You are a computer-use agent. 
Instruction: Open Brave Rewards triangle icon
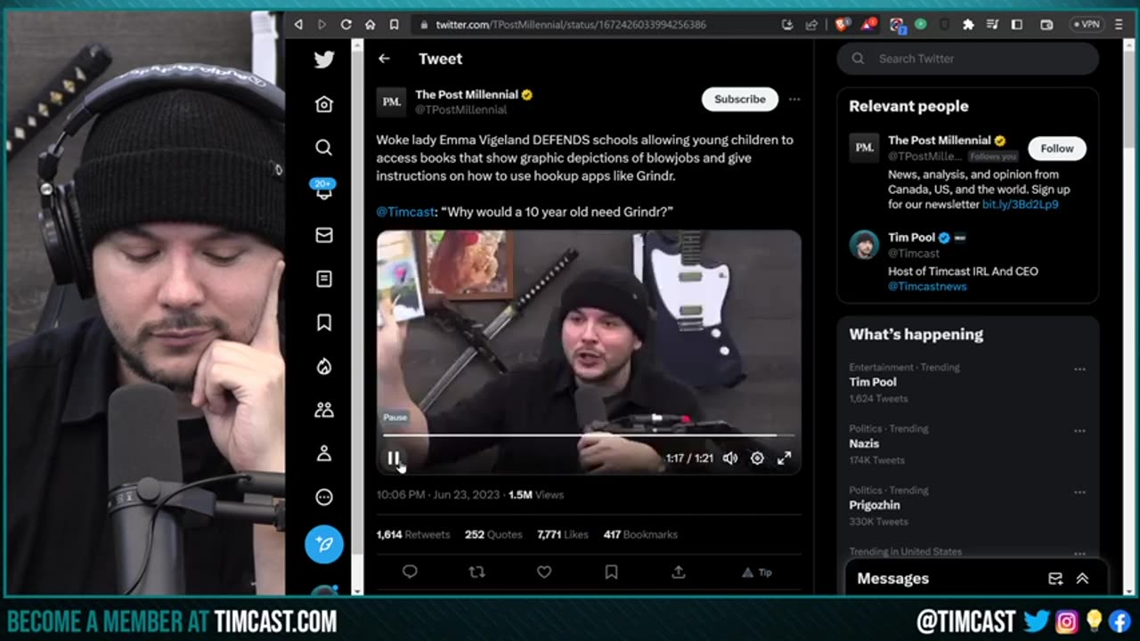point(868,24)
